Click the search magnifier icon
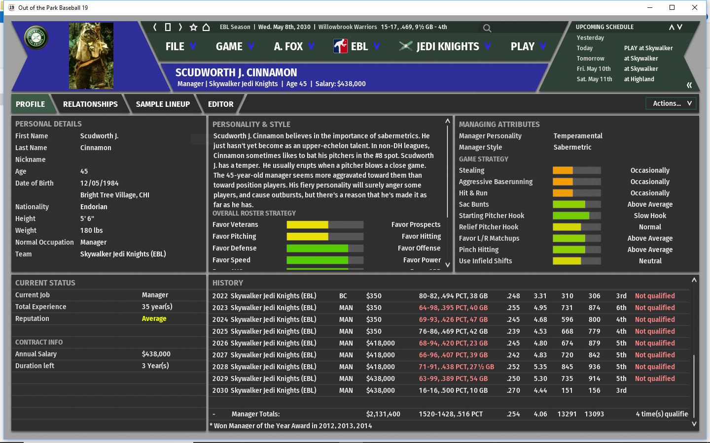The width and height of the screenshot is (710, 443). (x=487, y=28)
